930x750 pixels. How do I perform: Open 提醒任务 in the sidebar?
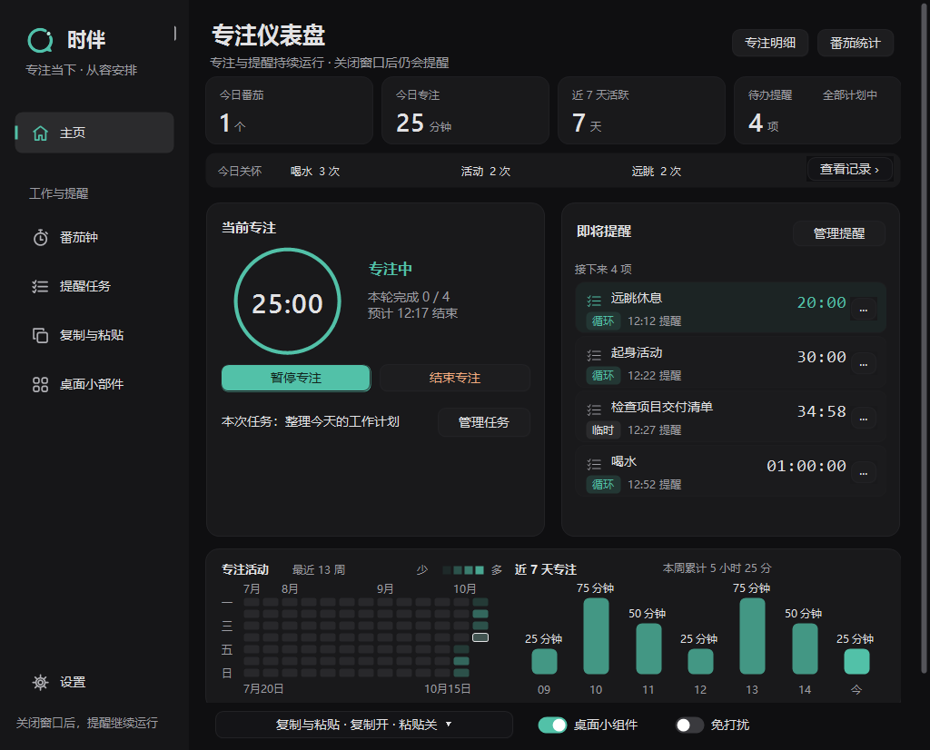click(x=94, y=286)
